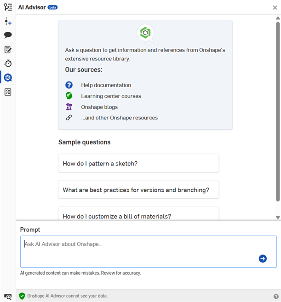Choose sample question "How do I pattern a sketch?"
The height and width of the screenshot is (302, 281).
pyautogui.click(x=138, y=163)
